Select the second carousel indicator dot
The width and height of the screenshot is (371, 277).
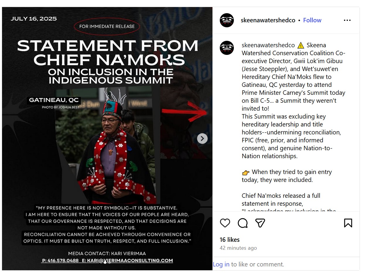coord(110,263)
